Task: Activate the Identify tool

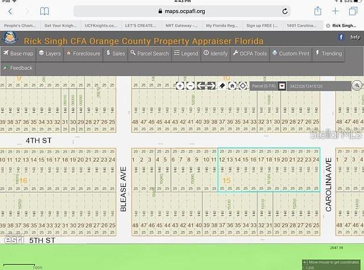Action: [x=216, y=53]
